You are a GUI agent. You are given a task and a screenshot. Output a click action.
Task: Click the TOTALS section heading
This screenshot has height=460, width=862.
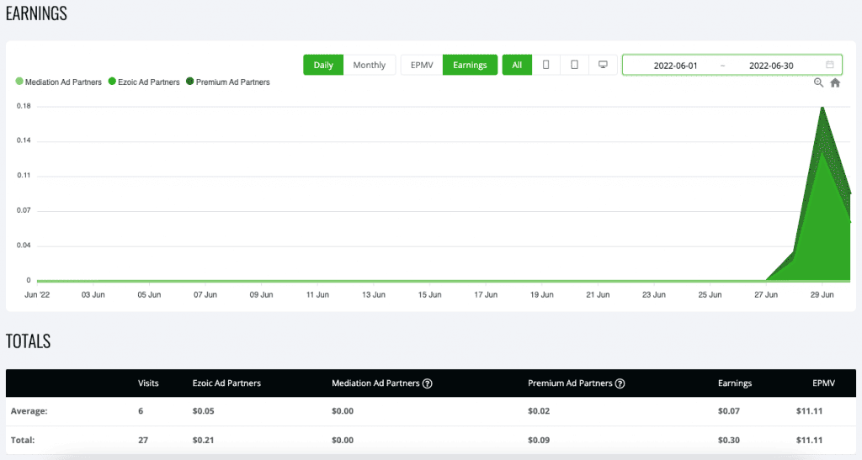28,341
